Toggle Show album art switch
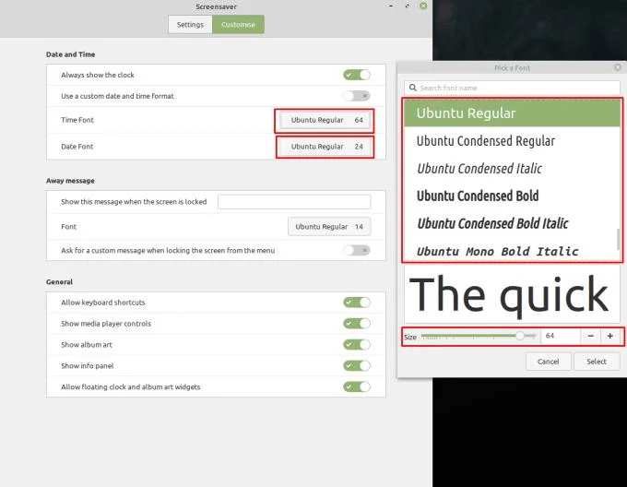Image resolution: width=627 pixels, height=487 pixels. pos(357,345)
